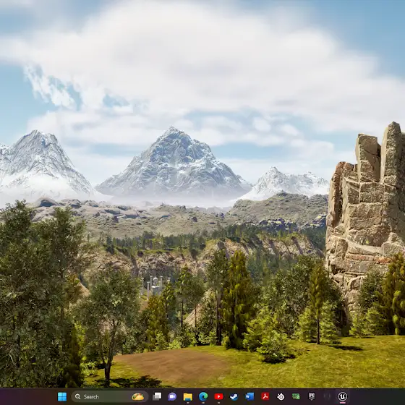
Task: Open the Windows Start menu
Action: pyautogui.click(x=62, y=396)
